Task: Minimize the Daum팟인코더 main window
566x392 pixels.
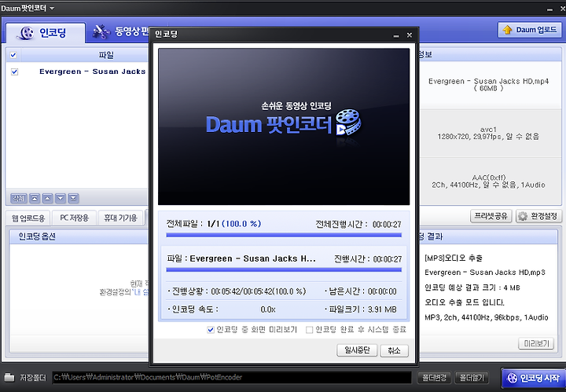Action: (549, 9)
